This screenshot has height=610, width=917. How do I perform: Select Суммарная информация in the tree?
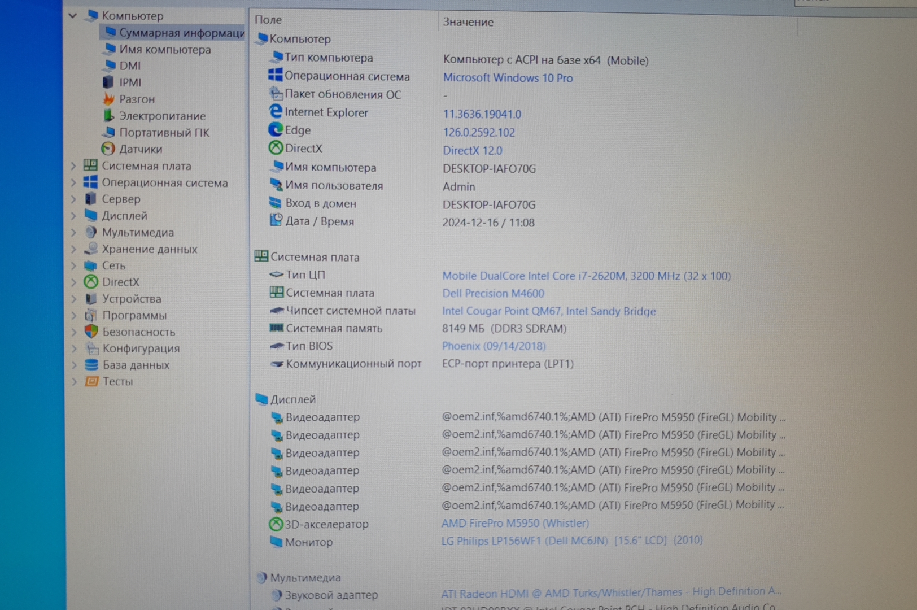pos(181,33)
